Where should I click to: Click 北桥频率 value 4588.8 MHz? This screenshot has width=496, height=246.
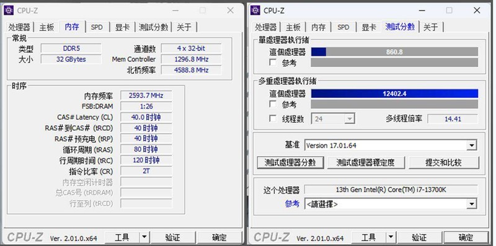191,70
